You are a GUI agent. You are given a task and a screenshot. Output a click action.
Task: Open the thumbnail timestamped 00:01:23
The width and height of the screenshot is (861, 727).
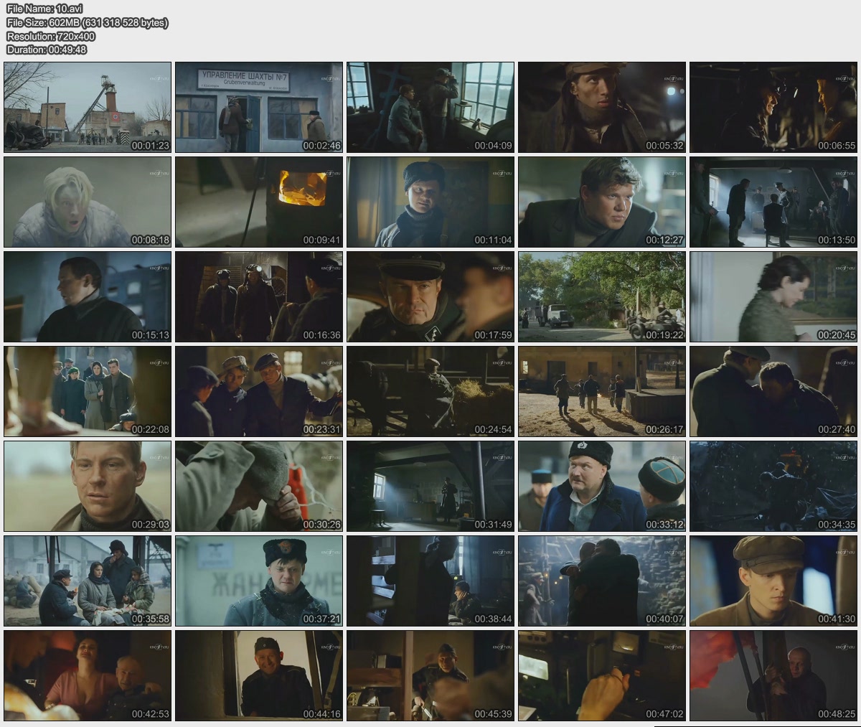[x=88, y=107]
